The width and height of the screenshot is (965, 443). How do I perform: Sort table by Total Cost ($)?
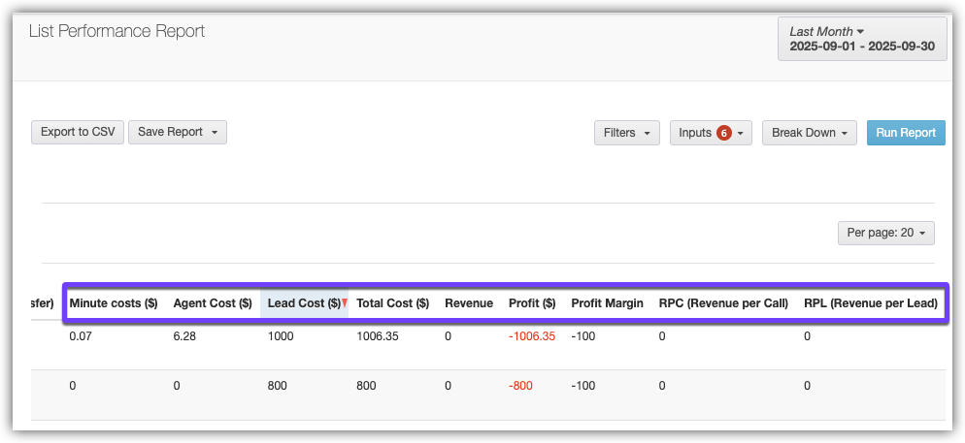[x=392, y=303]
